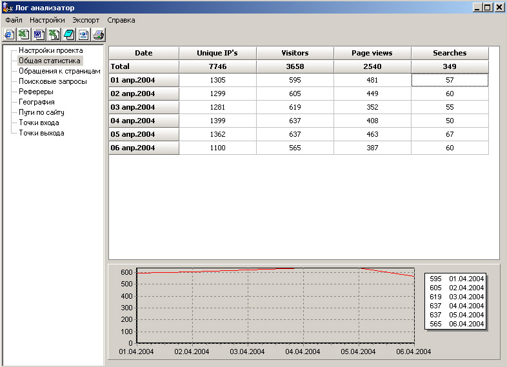Select Настройки проекта in the tree

coord(50,50)
